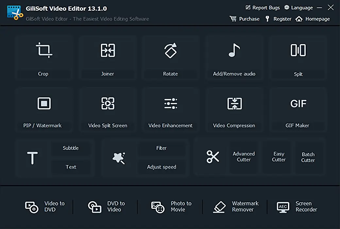Screen dimensions: 340x229
Task: Open Video Enhancement sliders icon
Action: (171, 103)
